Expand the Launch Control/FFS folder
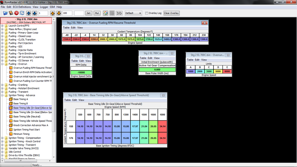 point(2,26)
